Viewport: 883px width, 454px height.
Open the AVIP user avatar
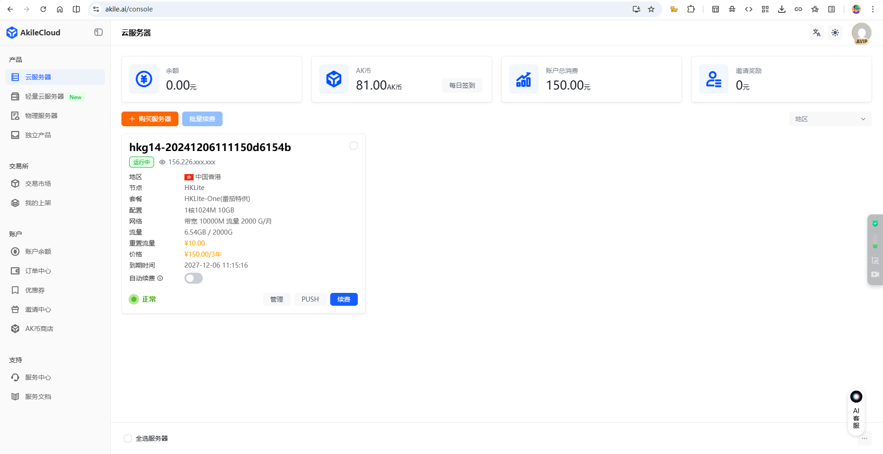pyautogui.click(x=861, y=33)
